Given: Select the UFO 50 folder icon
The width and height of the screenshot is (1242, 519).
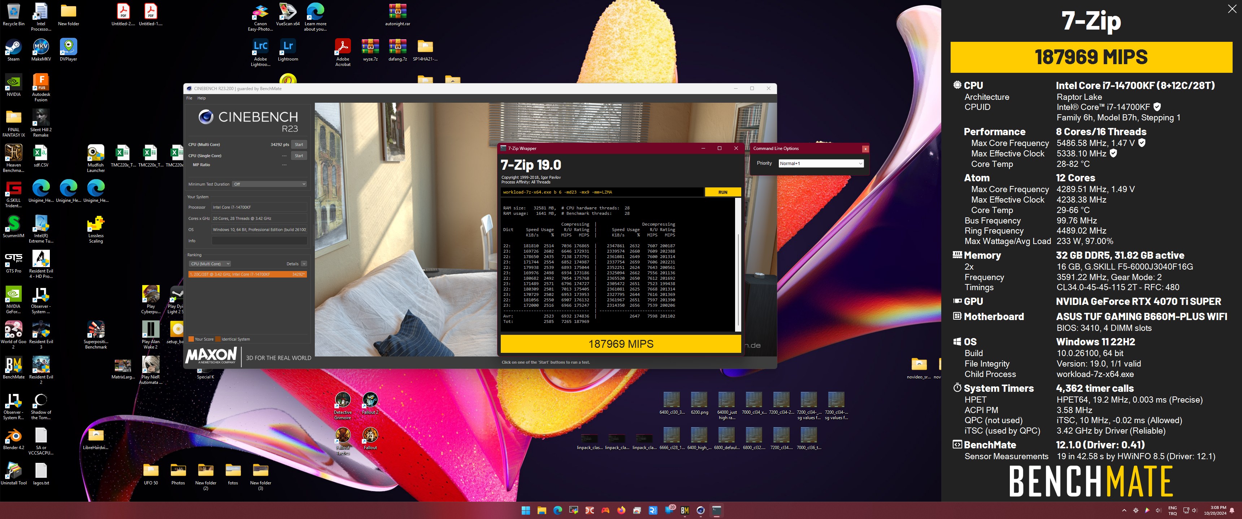Looking at the screenshot, I should (x=151, y=474).
